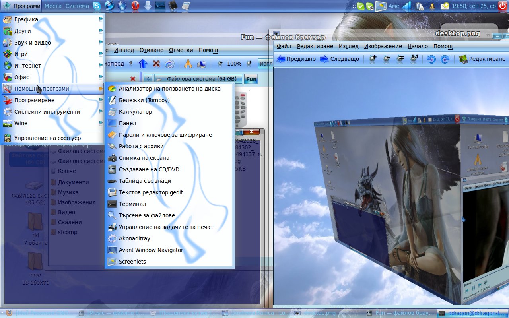Open the Wine menu category

pos(52,123)
